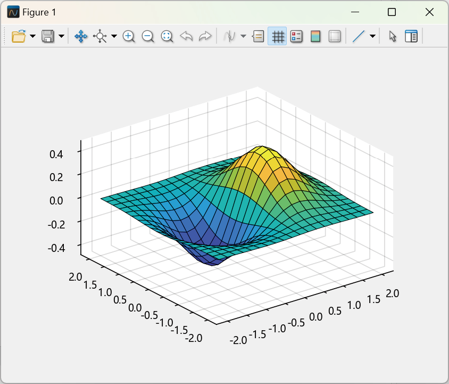Expand the line tool dropdown arrow
The image size is (449, 384).
pos(372,36)
